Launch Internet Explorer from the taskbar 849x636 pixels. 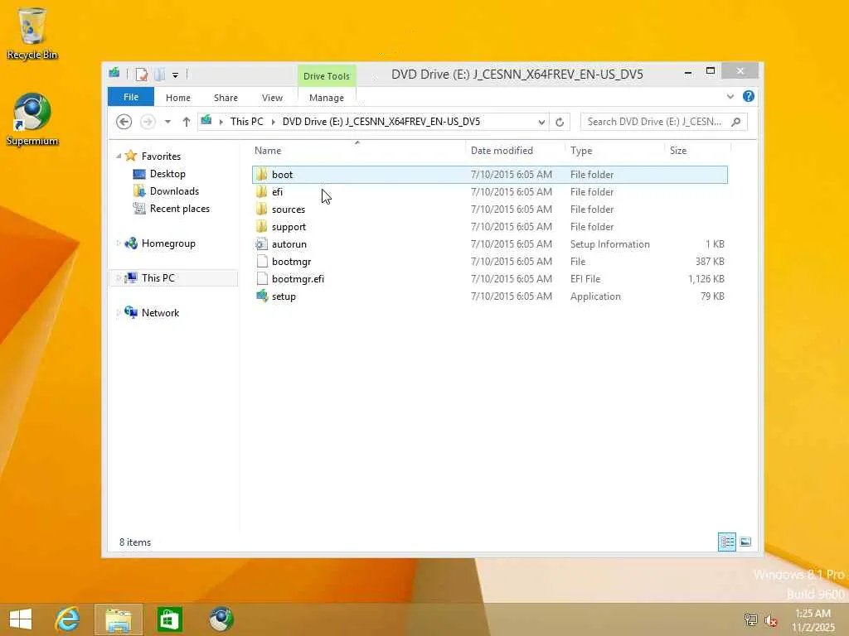pos(68,619)
